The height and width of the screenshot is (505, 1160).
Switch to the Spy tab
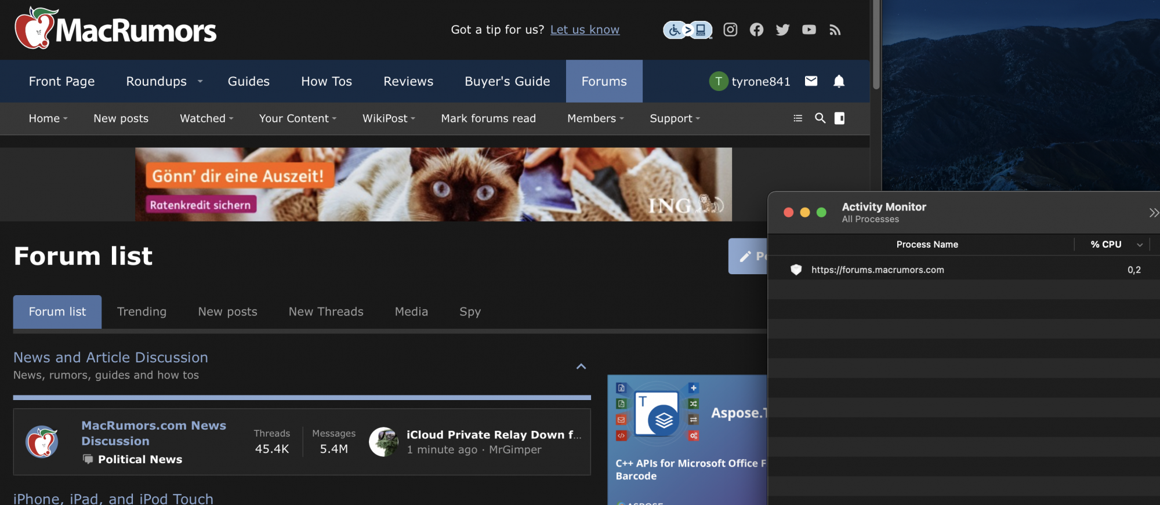[x=470, y=312]
